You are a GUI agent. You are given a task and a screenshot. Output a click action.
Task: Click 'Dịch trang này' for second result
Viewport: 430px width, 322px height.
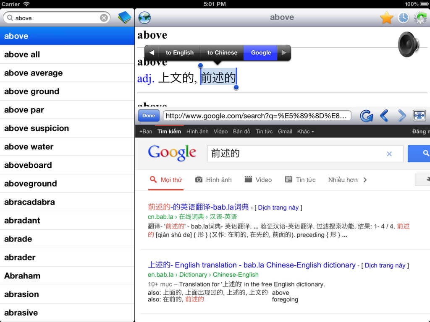(385, 265)
